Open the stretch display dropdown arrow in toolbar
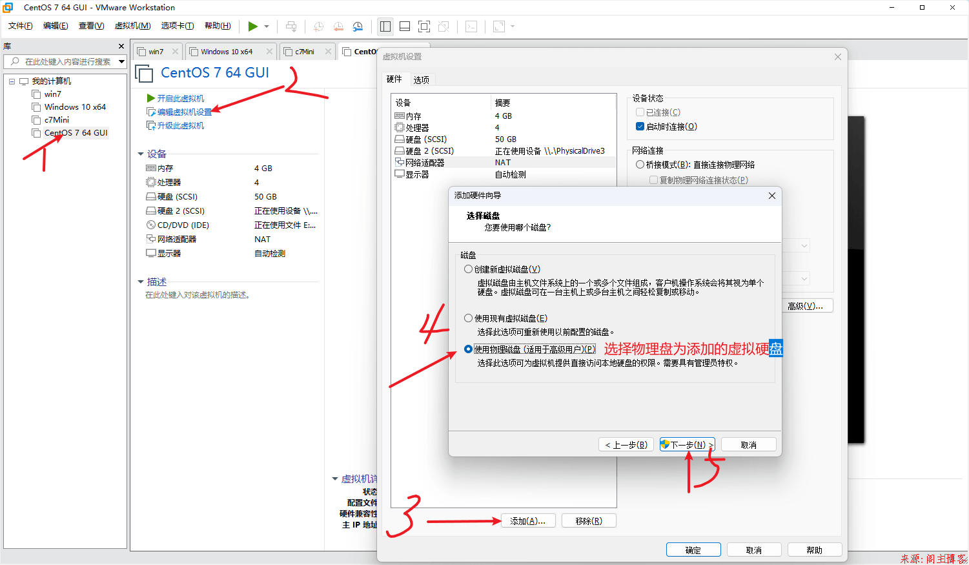 pos(513,26)
